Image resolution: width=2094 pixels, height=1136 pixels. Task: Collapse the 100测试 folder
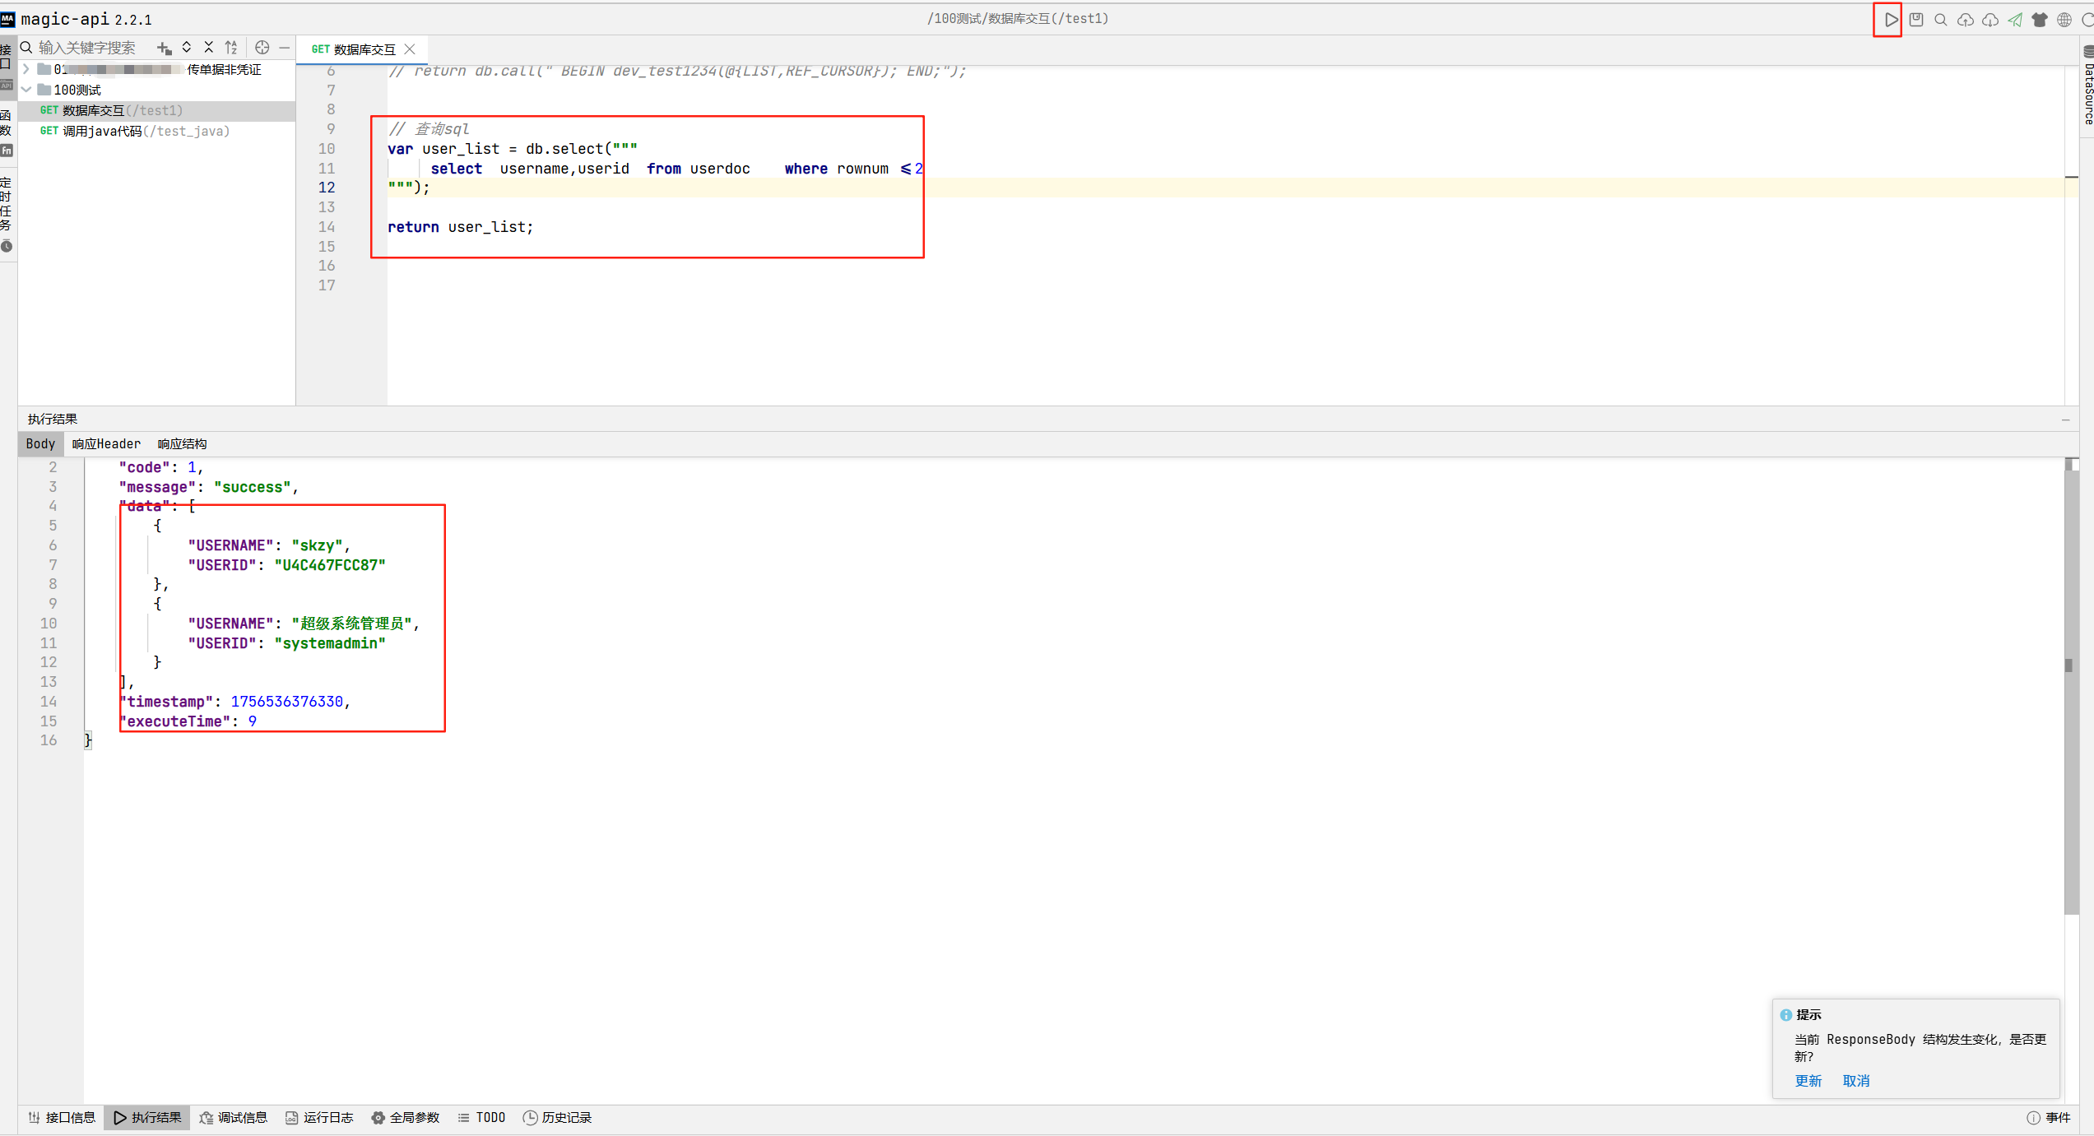pyautogui.click(x=27, y=89)
